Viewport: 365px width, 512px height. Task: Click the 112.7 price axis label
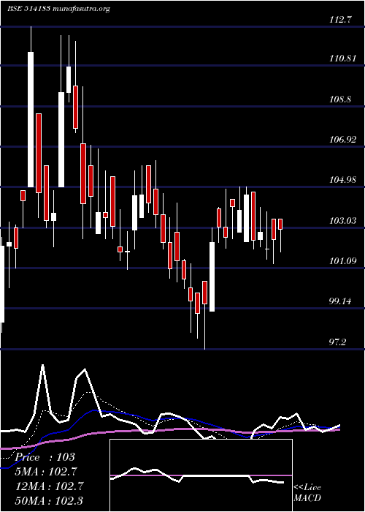pyautogui.click(x=341, y=20)
